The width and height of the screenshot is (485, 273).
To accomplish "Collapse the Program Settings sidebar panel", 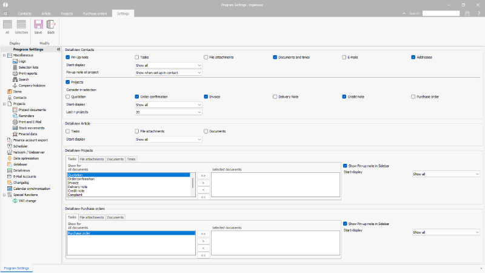I will (58, 49).
